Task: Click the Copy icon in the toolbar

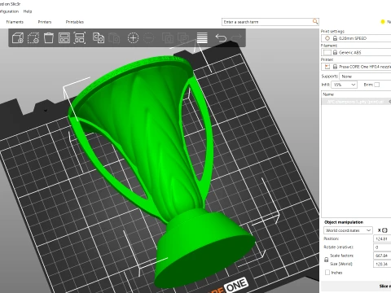Action: point(99,38)
